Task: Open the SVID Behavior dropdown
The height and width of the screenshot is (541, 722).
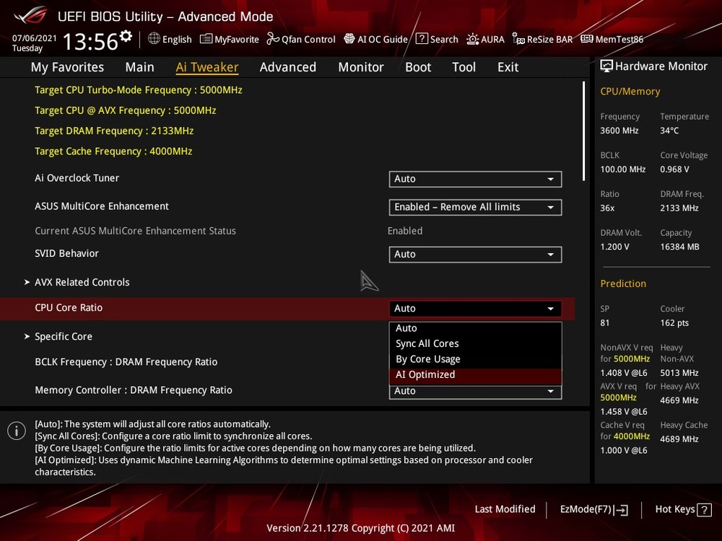Action: 475,254
